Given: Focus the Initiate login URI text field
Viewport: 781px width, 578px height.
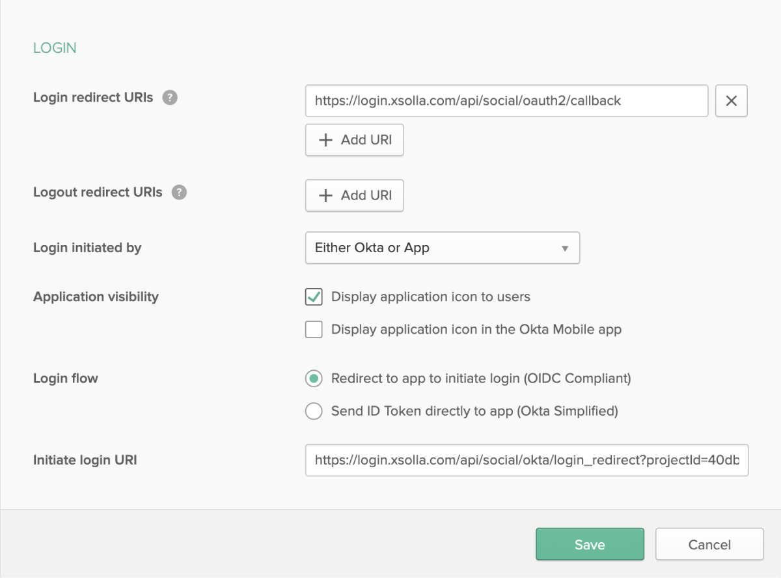Looking at the screenshot, I should pyautogui.click(x=526, y=461).
